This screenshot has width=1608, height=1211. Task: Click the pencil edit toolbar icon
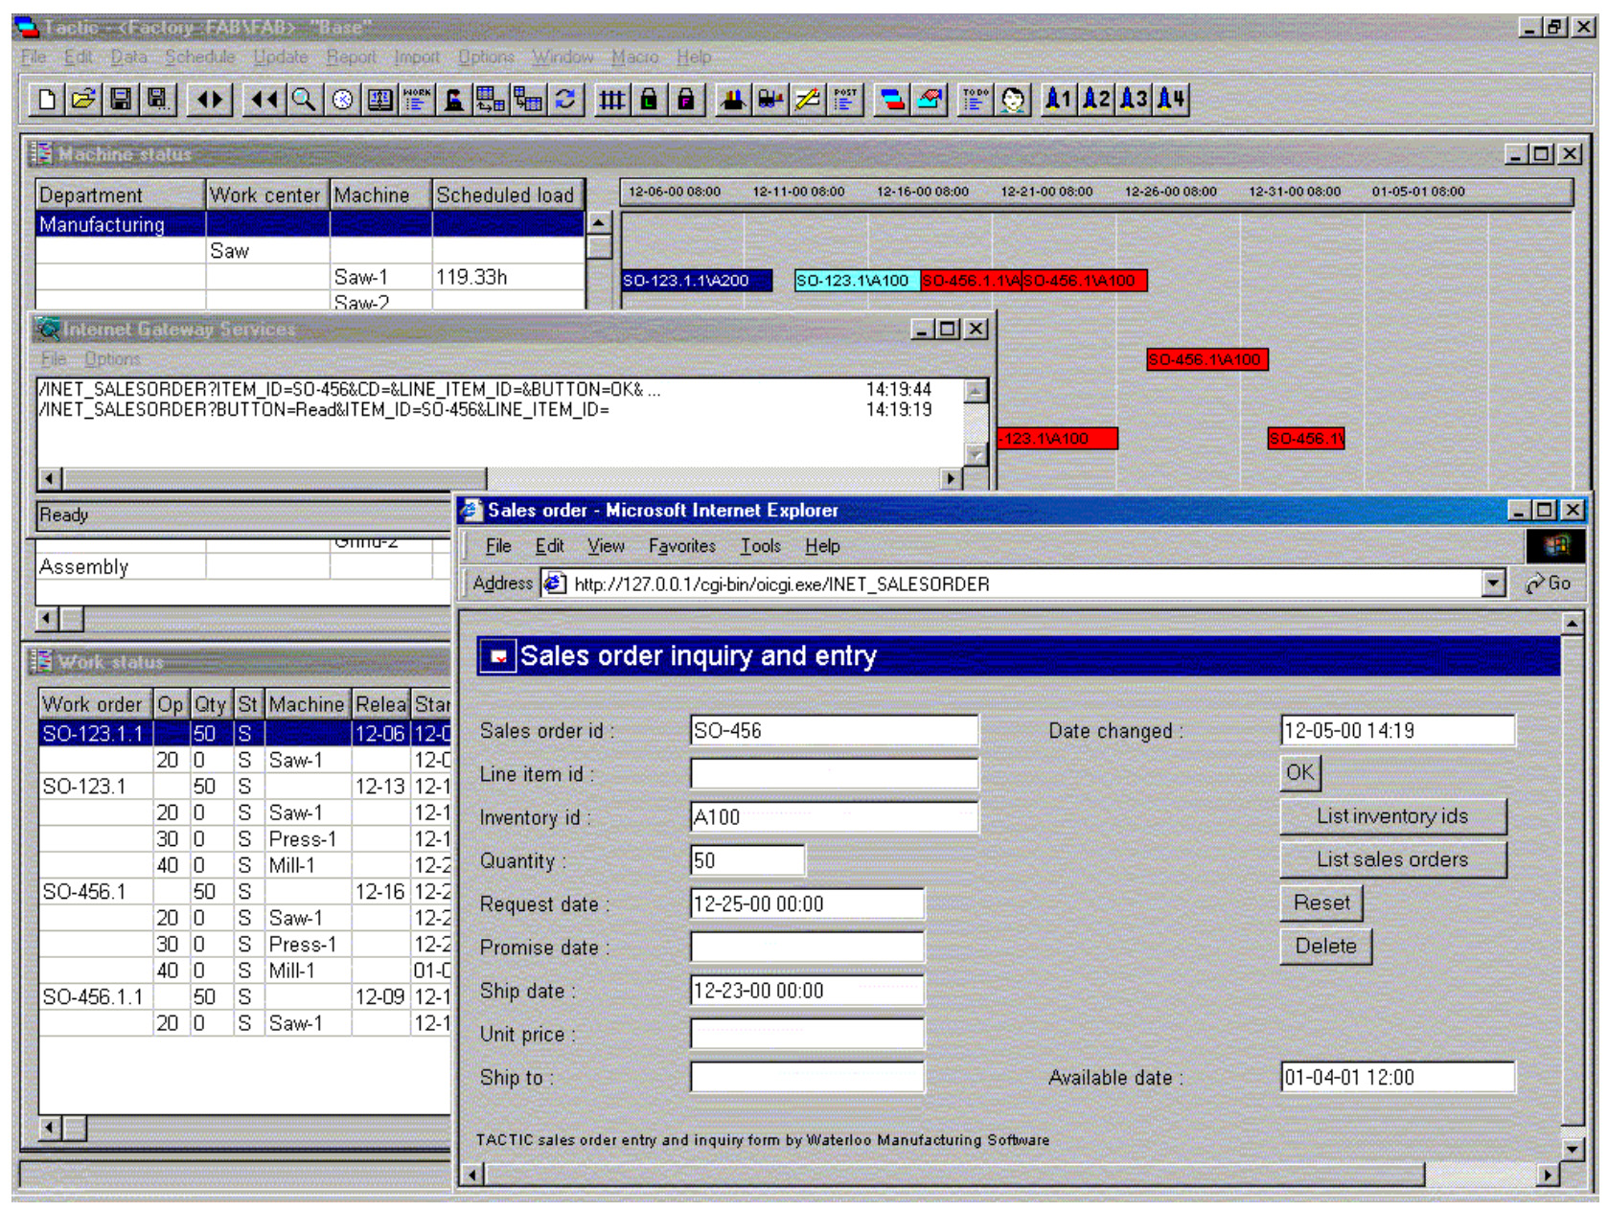click(808, 99)
